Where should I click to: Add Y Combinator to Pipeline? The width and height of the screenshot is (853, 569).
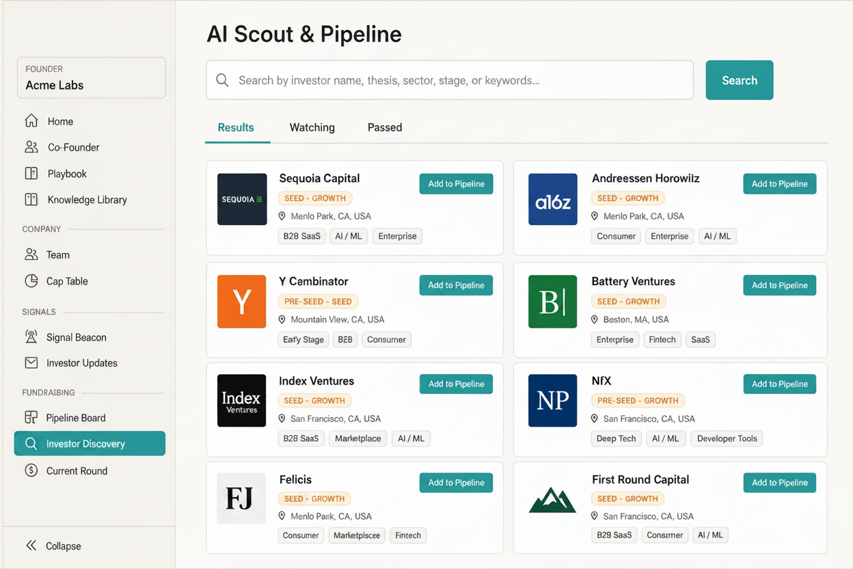[x=457, y=285]
